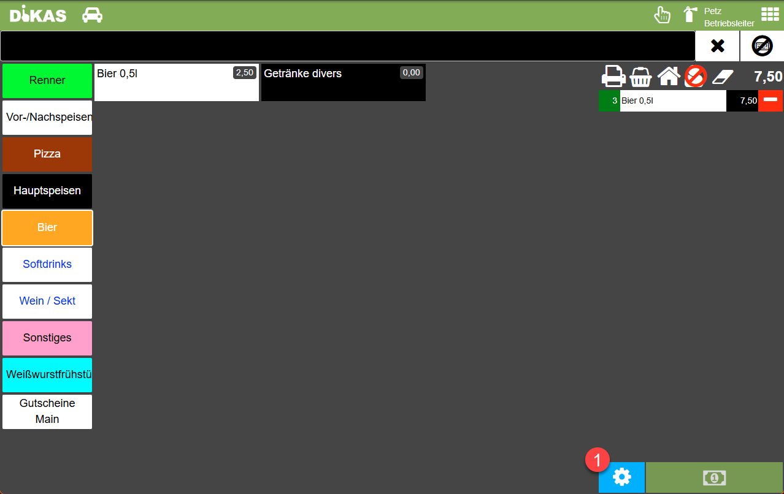Click the printer icon
Image resolution: width=784 pixels, height=494 pixels.
613,77
